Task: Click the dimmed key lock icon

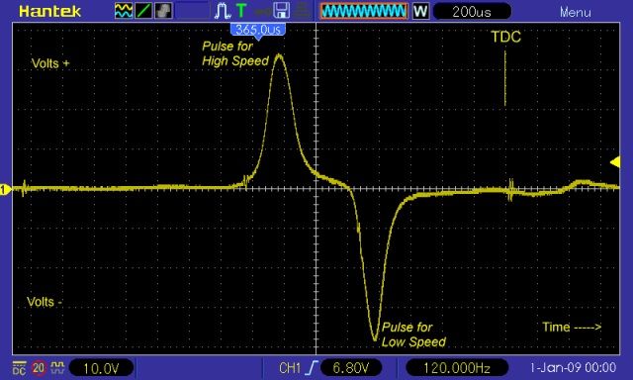Action: point(262,12)
